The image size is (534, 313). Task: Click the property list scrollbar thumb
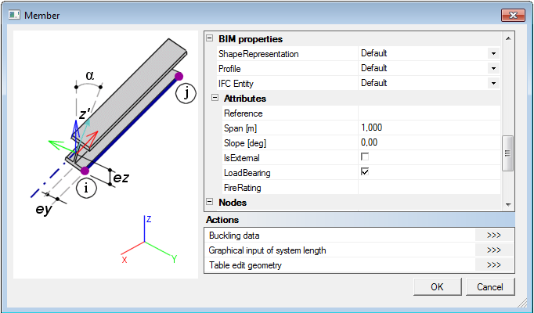point(507,153)
